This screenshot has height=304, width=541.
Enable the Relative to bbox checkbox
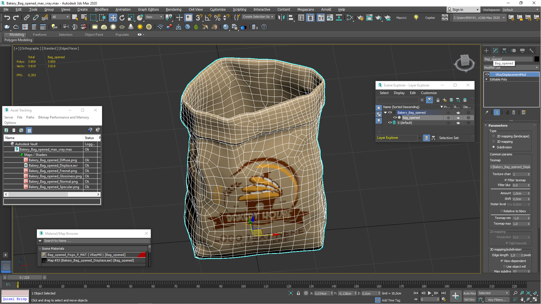[x=502, y=211]
